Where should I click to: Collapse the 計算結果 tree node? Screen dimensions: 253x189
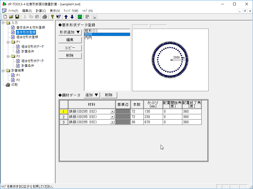3,71
